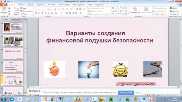Select slide 13 thumbnail
Image resolution: width=182 pixels, height=102 pixels.
13,41
